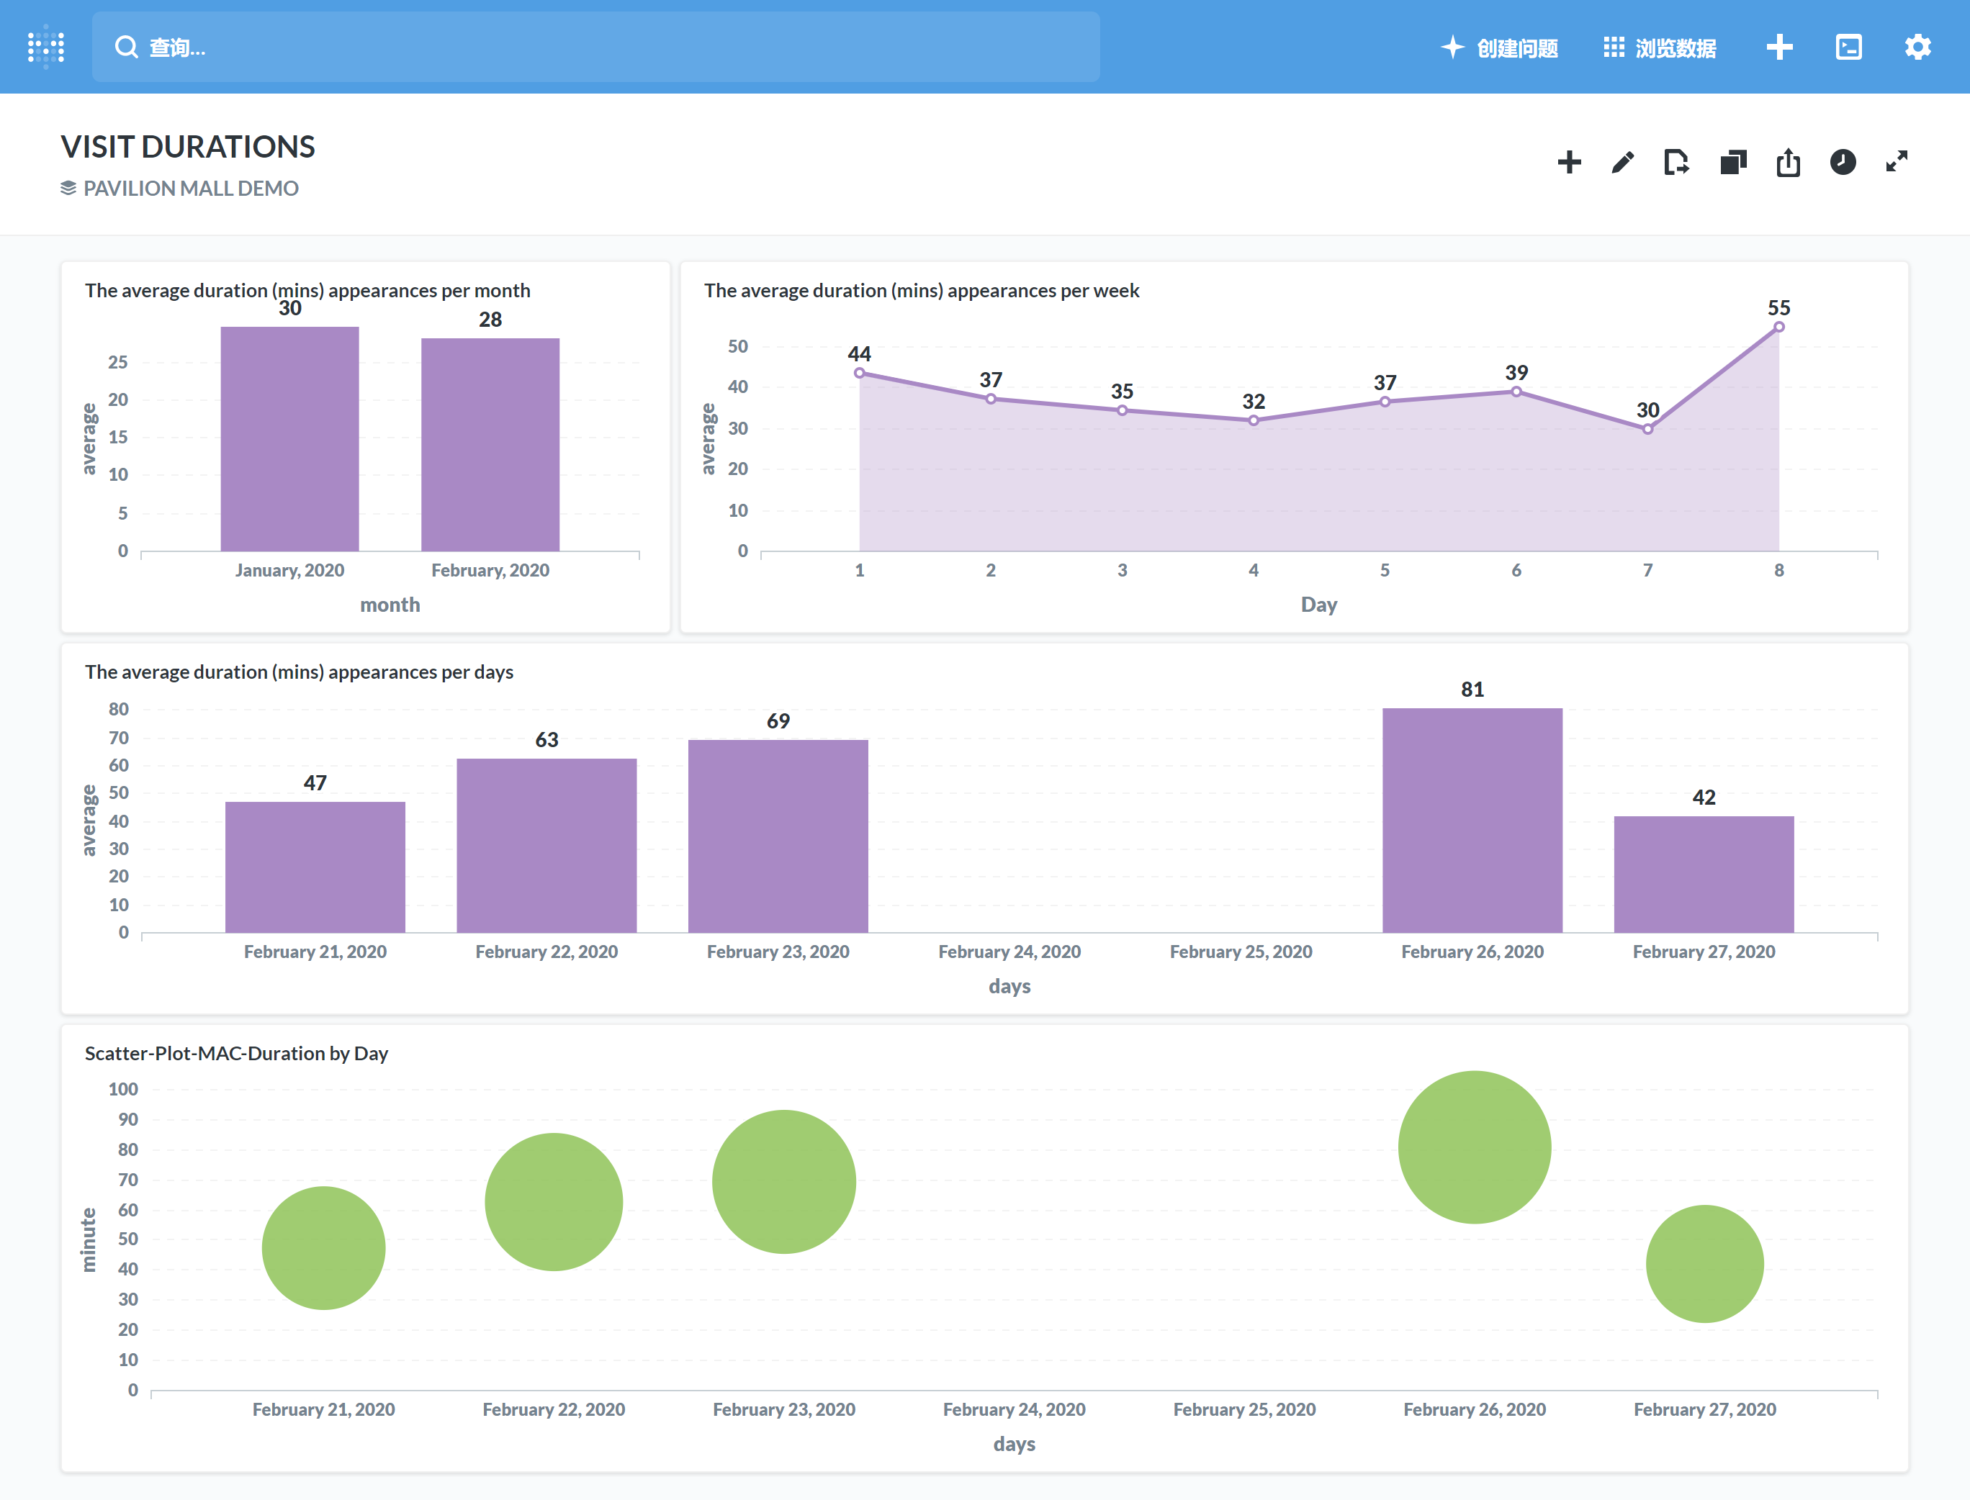The height and width of the screenshot is (1500, 1970).
Task: Open the sharing icon menu
Action: click(x=1788, y=163)
